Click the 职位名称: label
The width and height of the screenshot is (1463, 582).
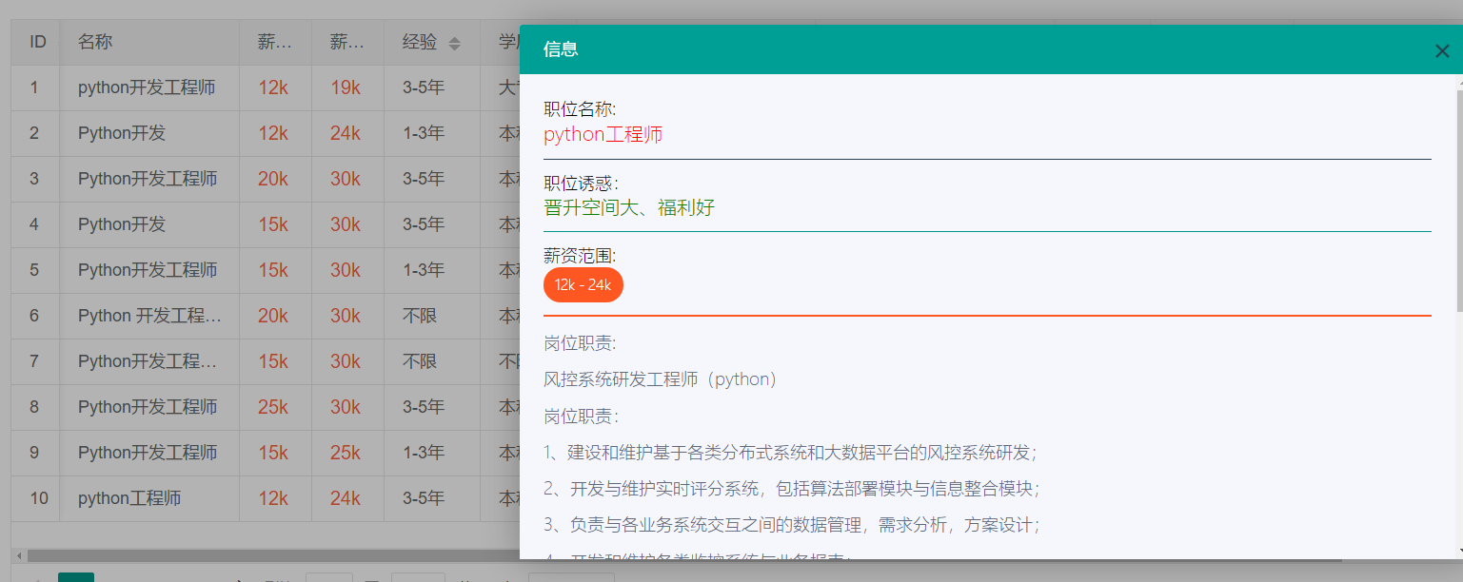point(580,109)
